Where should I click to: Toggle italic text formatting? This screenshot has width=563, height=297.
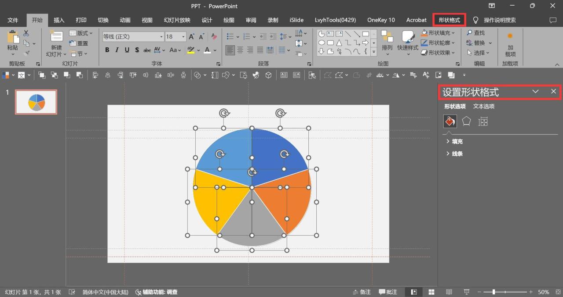[117, 50]
